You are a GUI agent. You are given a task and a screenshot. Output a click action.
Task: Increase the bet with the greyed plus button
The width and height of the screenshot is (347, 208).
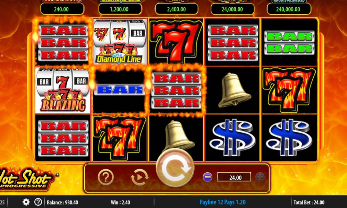tap(260, 177)
